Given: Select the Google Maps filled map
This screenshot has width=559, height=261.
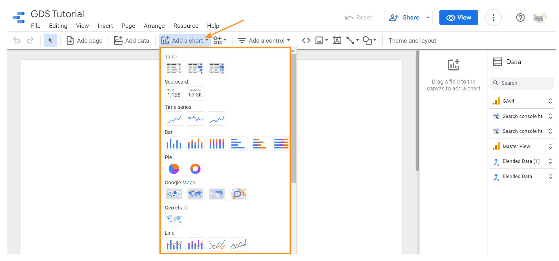Looking at the screenshot, I should coord(195,194).
